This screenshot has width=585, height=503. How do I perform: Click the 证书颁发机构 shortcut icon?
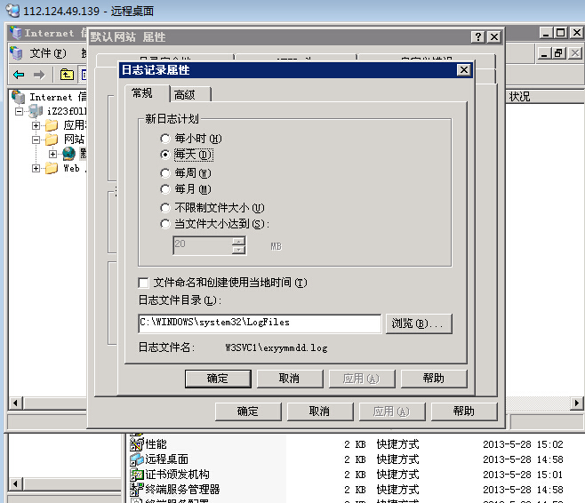tap(137, 475)
